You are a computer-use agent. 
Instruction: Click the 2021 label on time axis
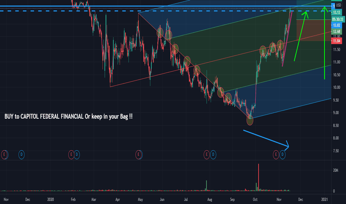click(324, 200)
